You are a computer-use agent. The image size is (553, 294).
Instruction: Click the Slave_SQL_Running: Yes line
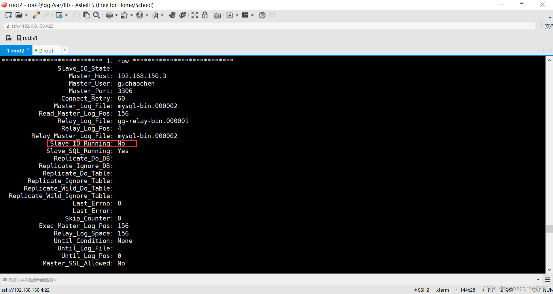tap(87, 151)
